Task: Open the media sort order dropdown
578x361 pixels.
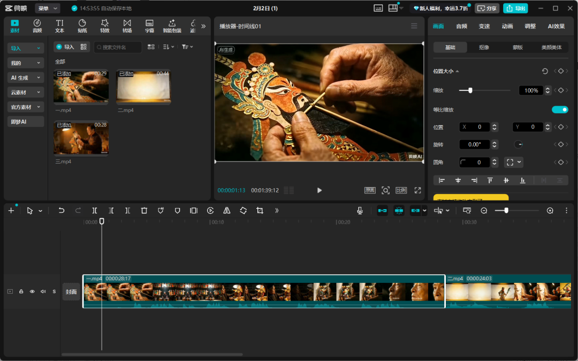Action: coord(168,47)
